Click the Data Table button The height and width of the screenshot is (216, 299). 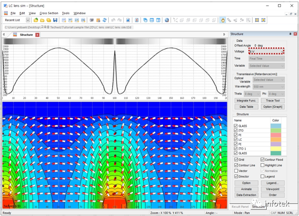click(246, 107)
